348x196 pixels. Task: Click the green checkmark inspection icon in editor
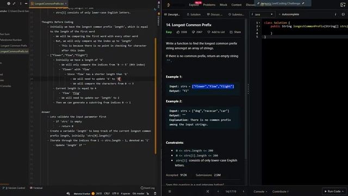click(x=155, y=9)
